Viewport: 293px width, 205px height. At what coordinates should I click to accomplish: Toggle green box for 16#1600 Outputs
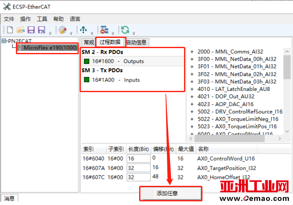[x=87, y=61]
